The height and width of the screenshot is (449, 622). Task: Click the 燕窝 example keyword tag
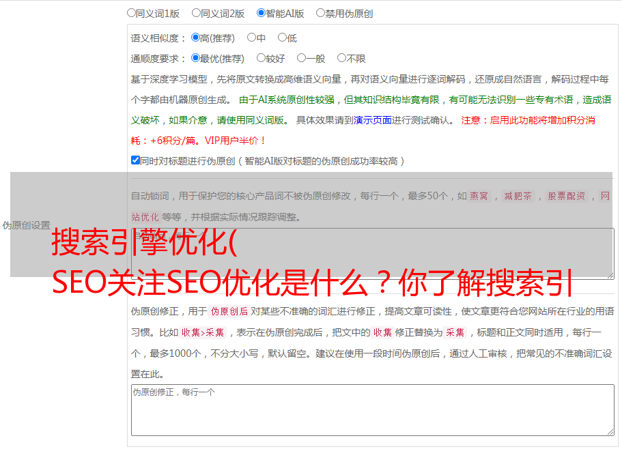point(479,197)
